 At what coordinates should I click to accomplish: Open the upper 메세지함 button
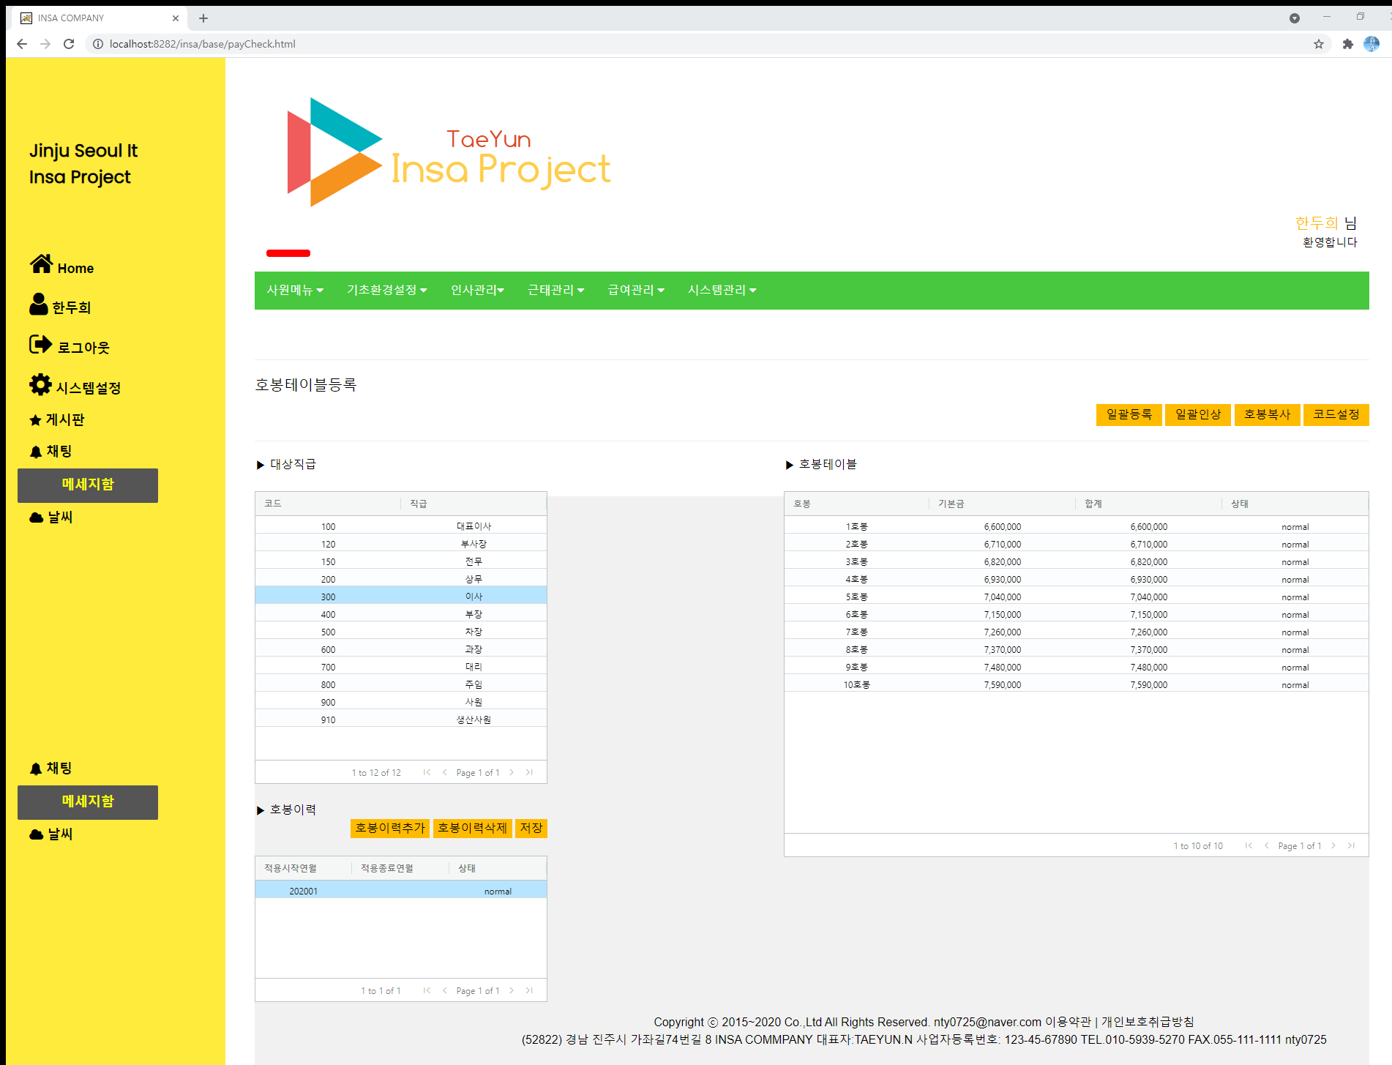pyautogui.click(x=88, y=485)
